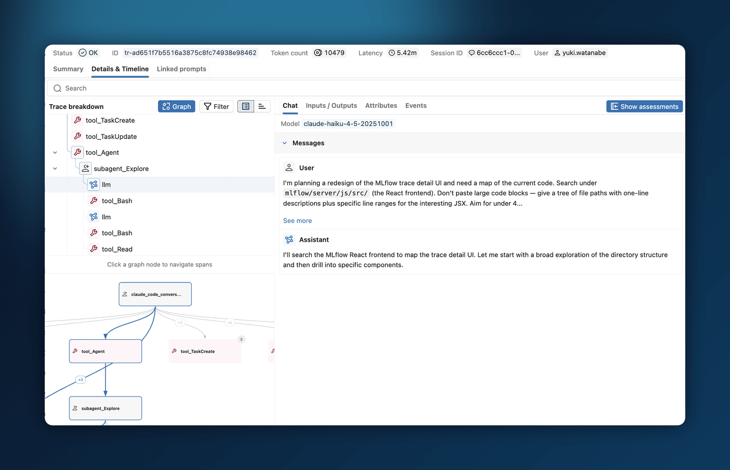The width and height of the screenshot is (730, 470).
Task: Open the Events tab
Action: (x=416, y=106)
